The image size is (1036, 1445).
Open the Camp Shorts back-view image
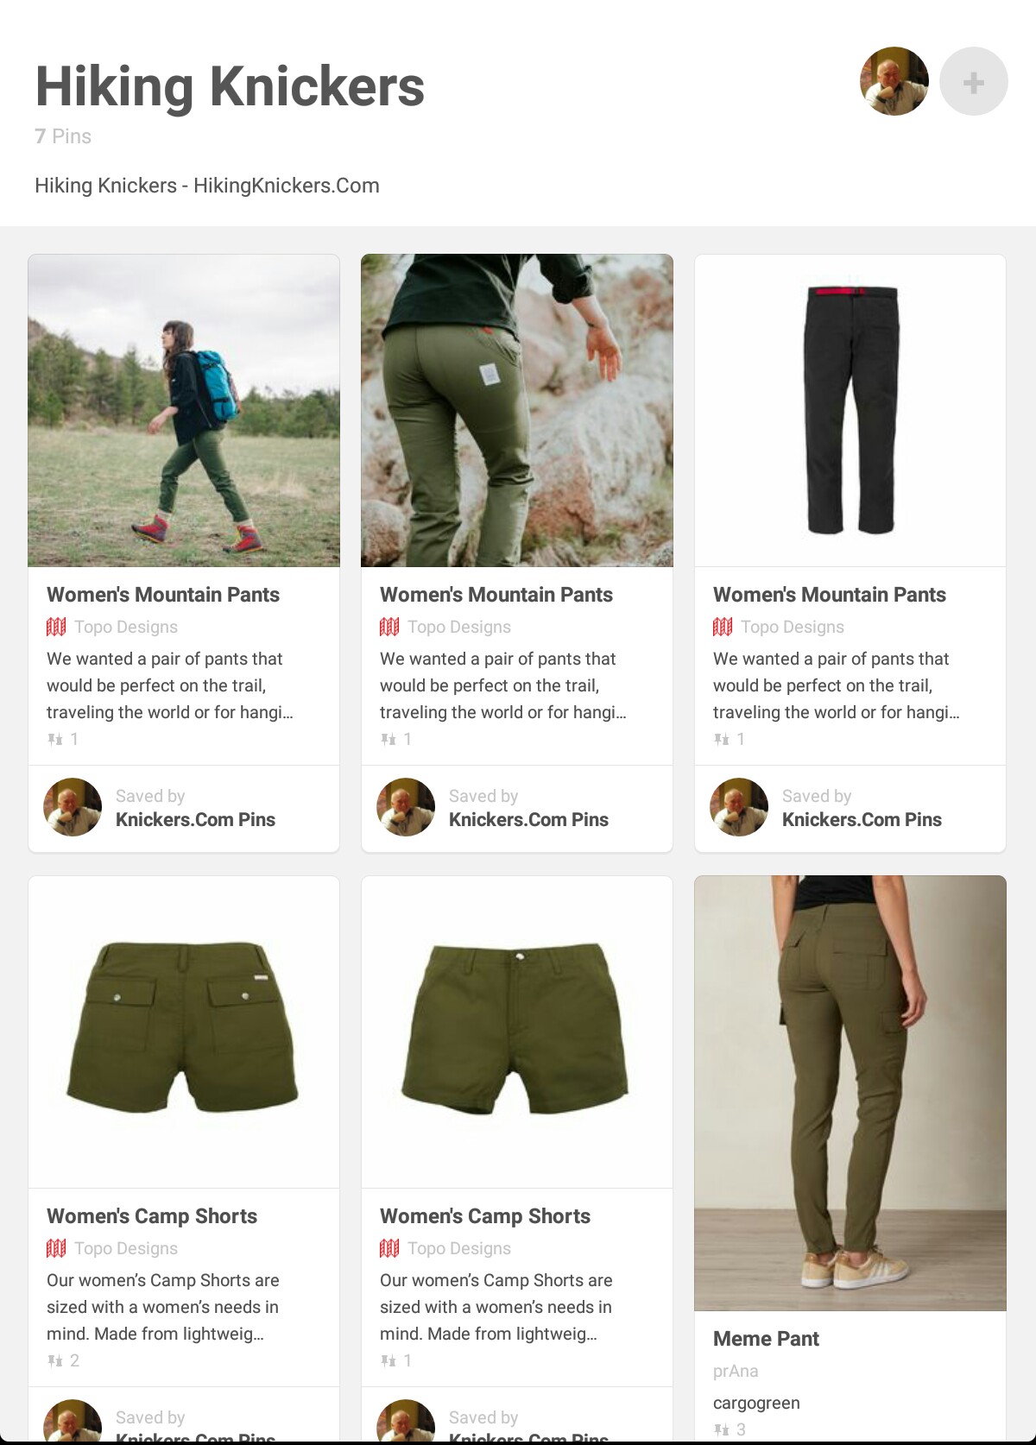click(184, 1032)
